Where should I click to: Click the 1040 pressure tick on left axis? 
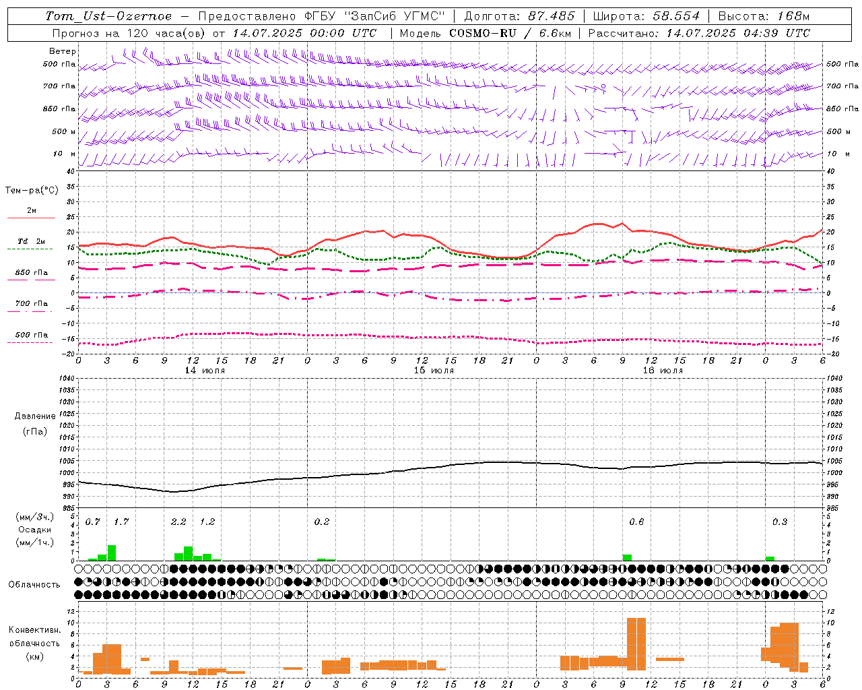(66, 379)
